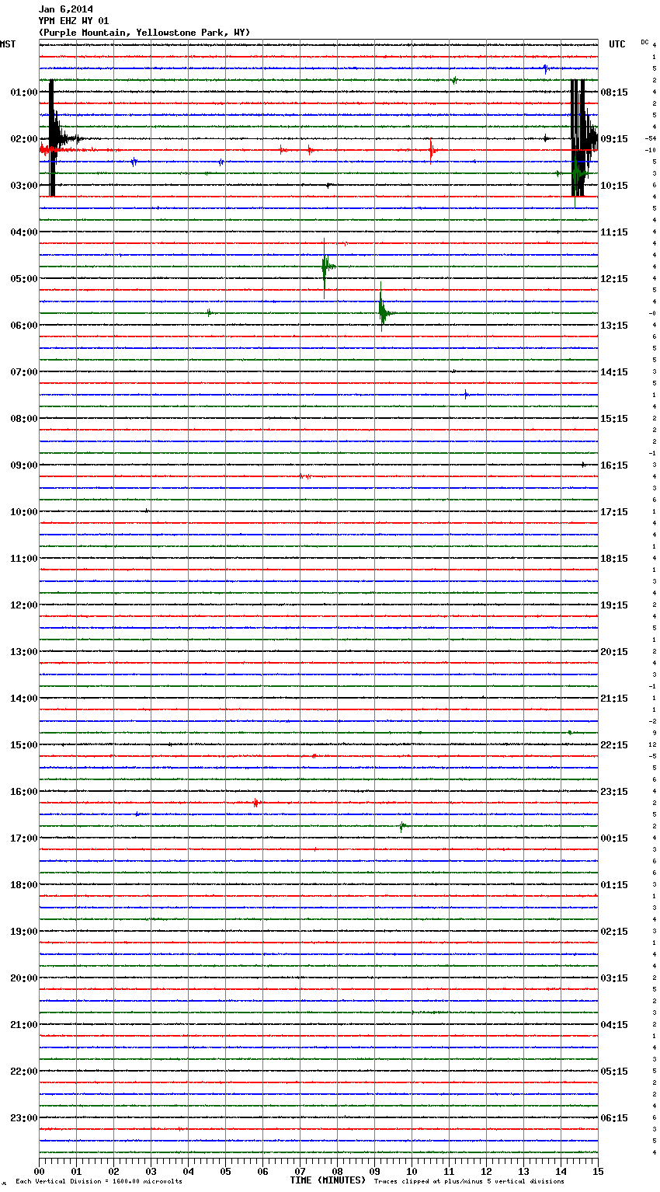The width and height of the screenshot is (660, 1192).
Task: Click minute tick label 05 on bottom axis
Action: point(225,1171)
